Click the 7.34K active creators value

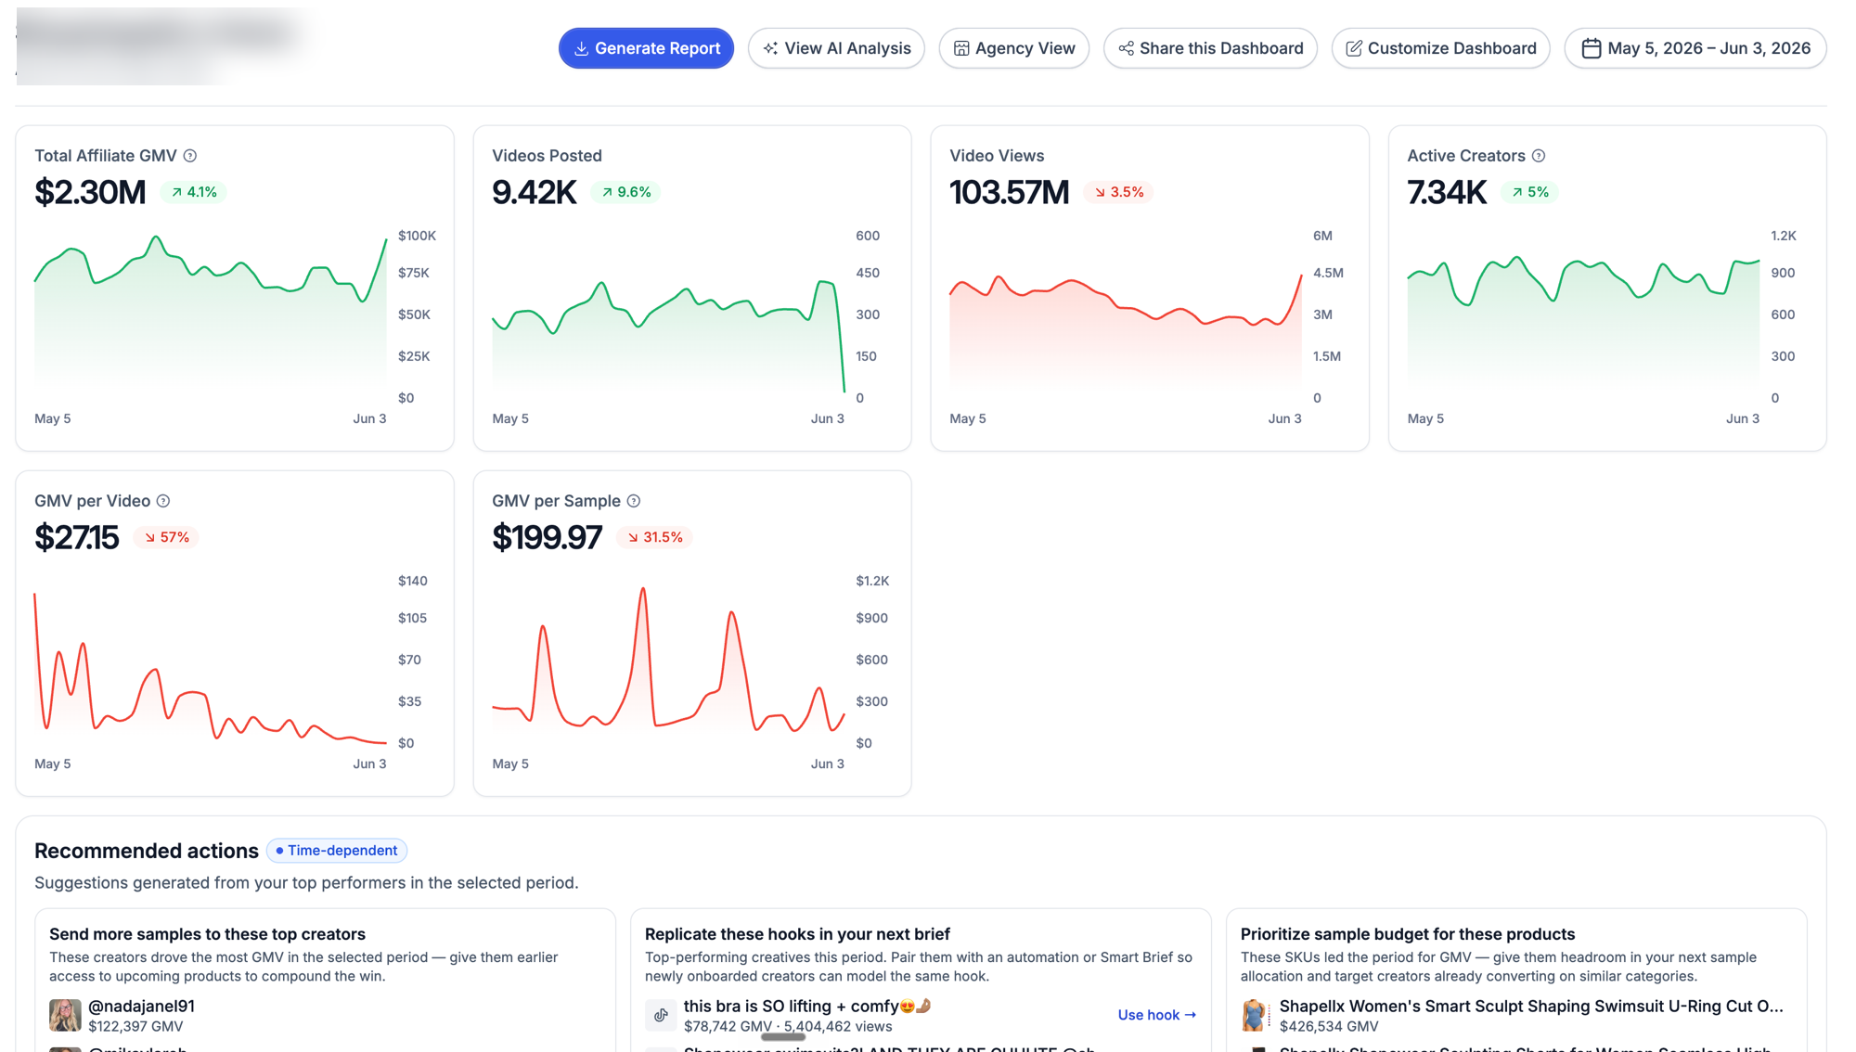pyautogui.click(x=1447, y=192)
